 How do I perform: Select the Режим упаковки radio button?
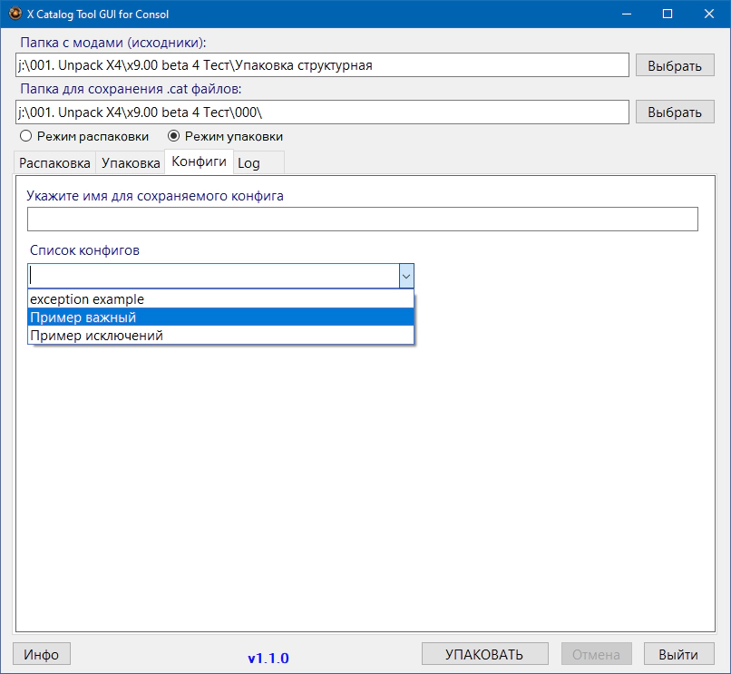[174, 136]
